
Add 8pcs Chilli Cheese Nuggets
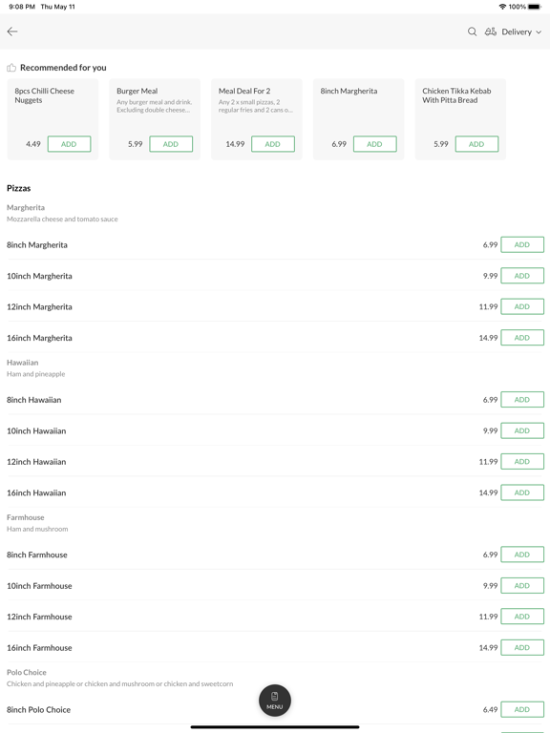pos(69,144)
